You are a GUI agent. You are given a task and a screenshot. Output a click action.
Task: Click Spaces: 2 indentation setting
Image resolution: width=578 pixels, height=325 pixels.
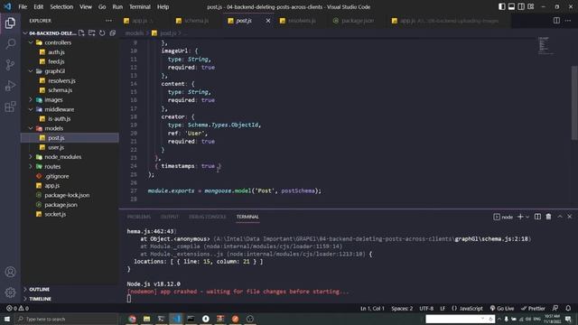[x=402, y=308]
